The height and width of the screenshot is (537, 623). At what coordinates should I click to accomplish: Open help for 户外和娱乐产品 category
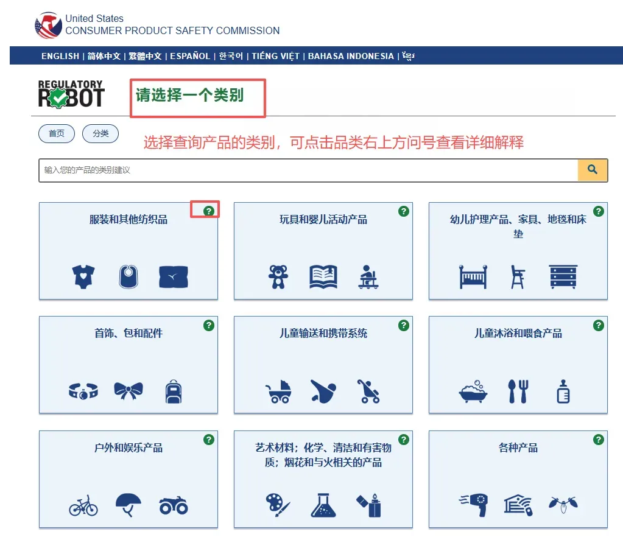point(209,440)
